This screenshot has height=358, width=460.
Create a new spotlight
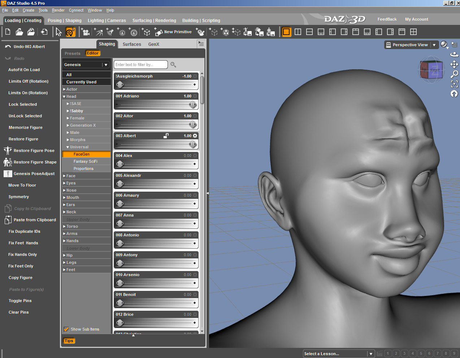click(110, 32)
